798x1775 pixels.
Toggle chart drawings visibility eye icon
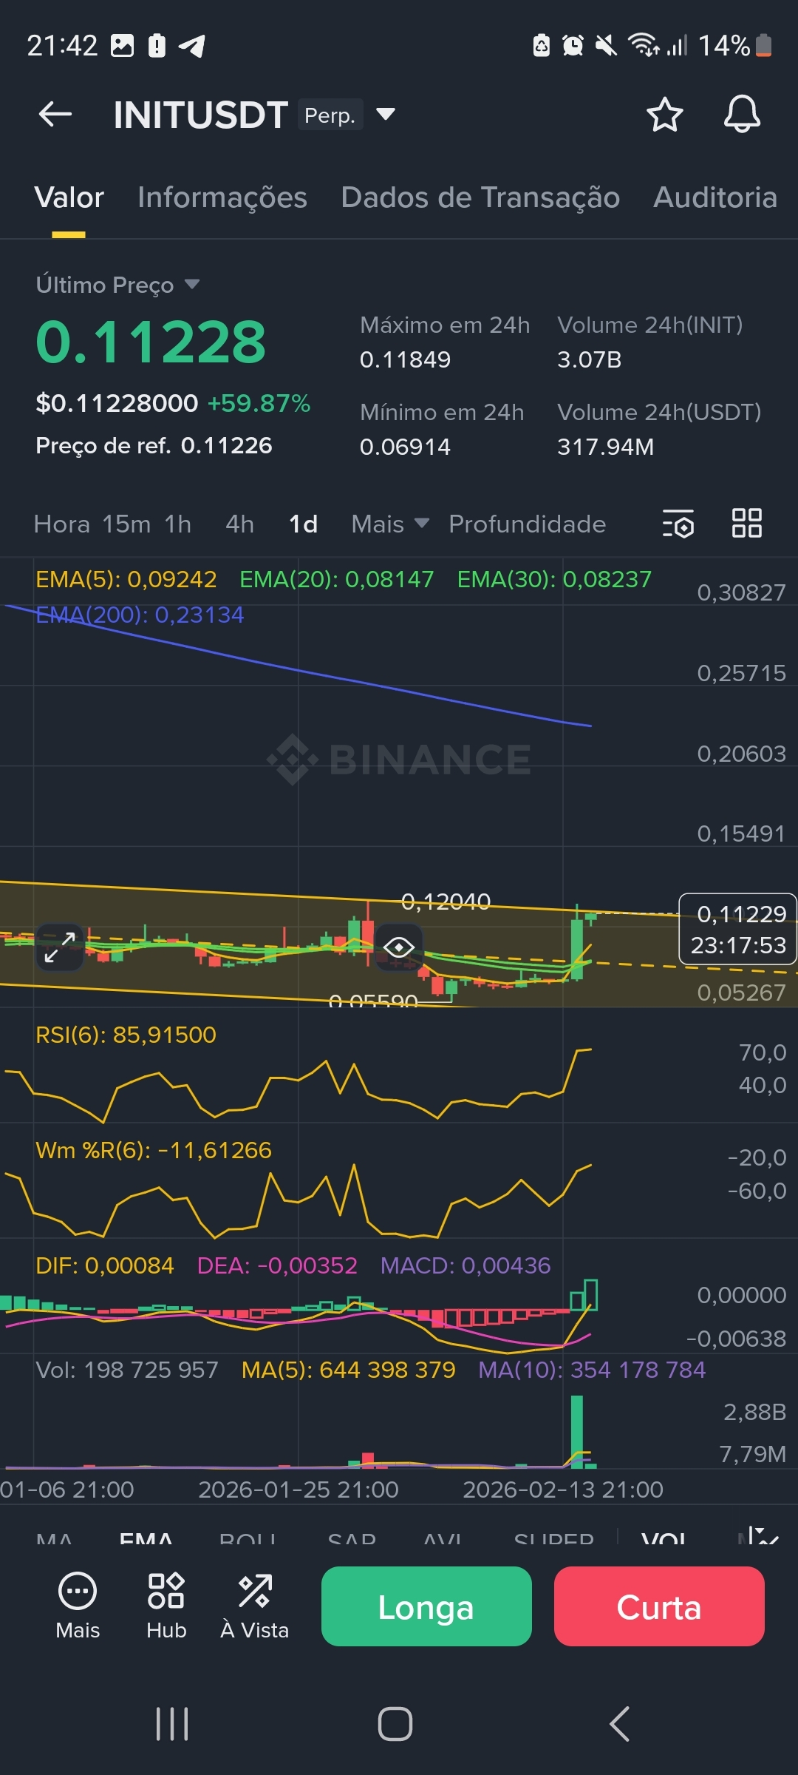pos(399,947)
